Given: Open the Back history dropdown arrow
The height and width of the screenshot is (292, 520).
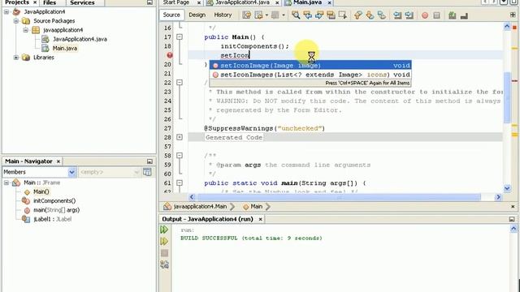Looking at the screenshot, I should click(x=266, y=15).
